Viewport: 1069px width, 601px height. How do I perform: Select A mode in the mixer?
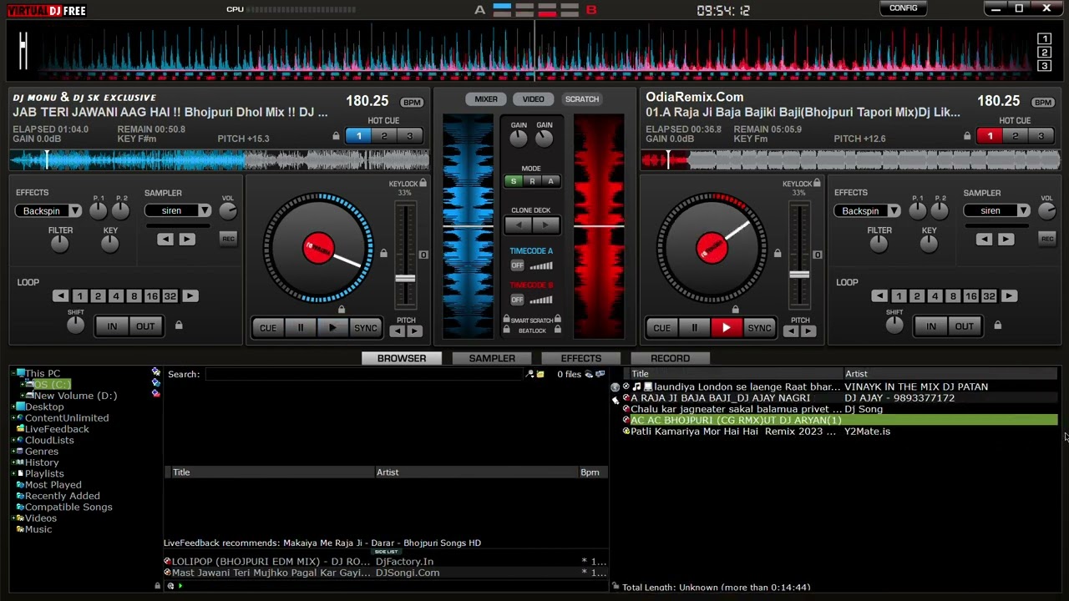tap(550, 181)
